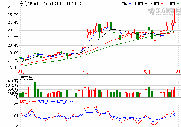Click the 20.43 price axis label
Viewport: 181px width, 127px height.
tap(13, 46)
